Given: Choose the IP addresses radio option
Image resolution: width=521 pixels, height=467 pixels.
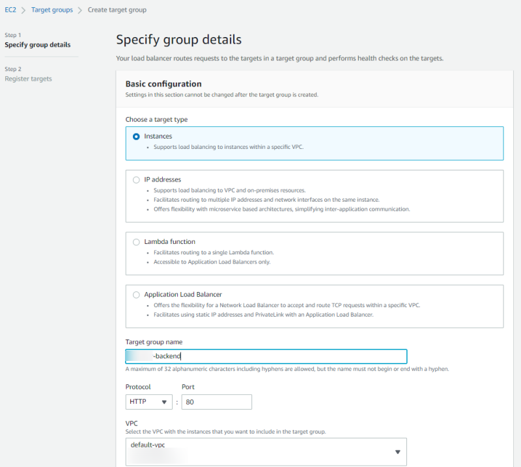Looking at the screenshot, I should (x=136, y=180).
